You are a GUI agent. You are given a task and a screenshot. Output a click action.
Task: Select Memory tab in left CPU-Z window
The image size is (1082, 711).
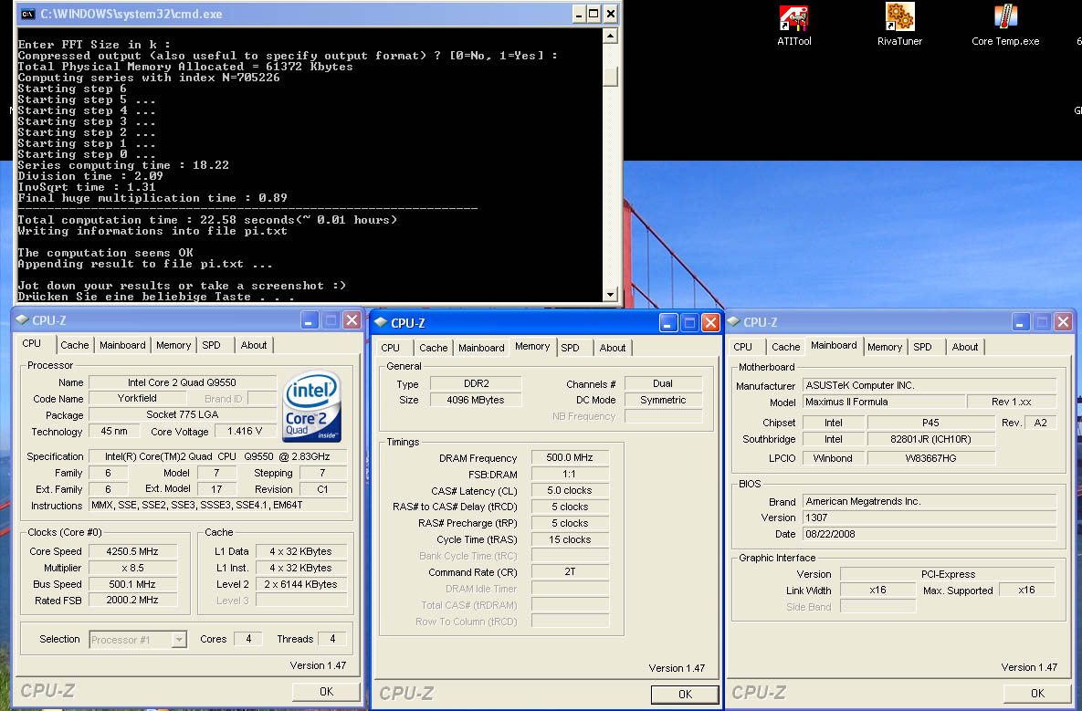coord(173,345)
